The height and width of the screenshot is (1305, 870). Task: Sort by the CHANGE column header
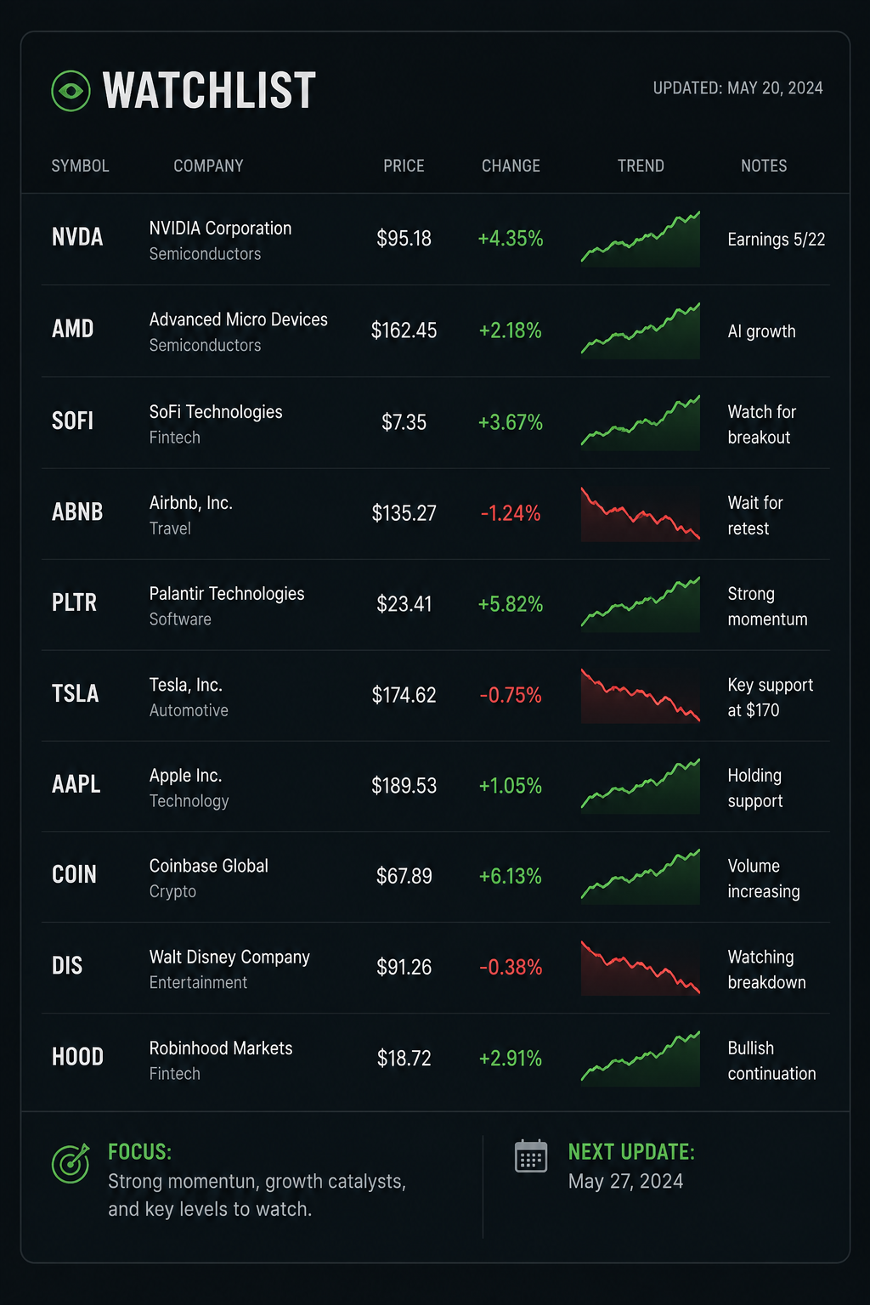[511, 166]
